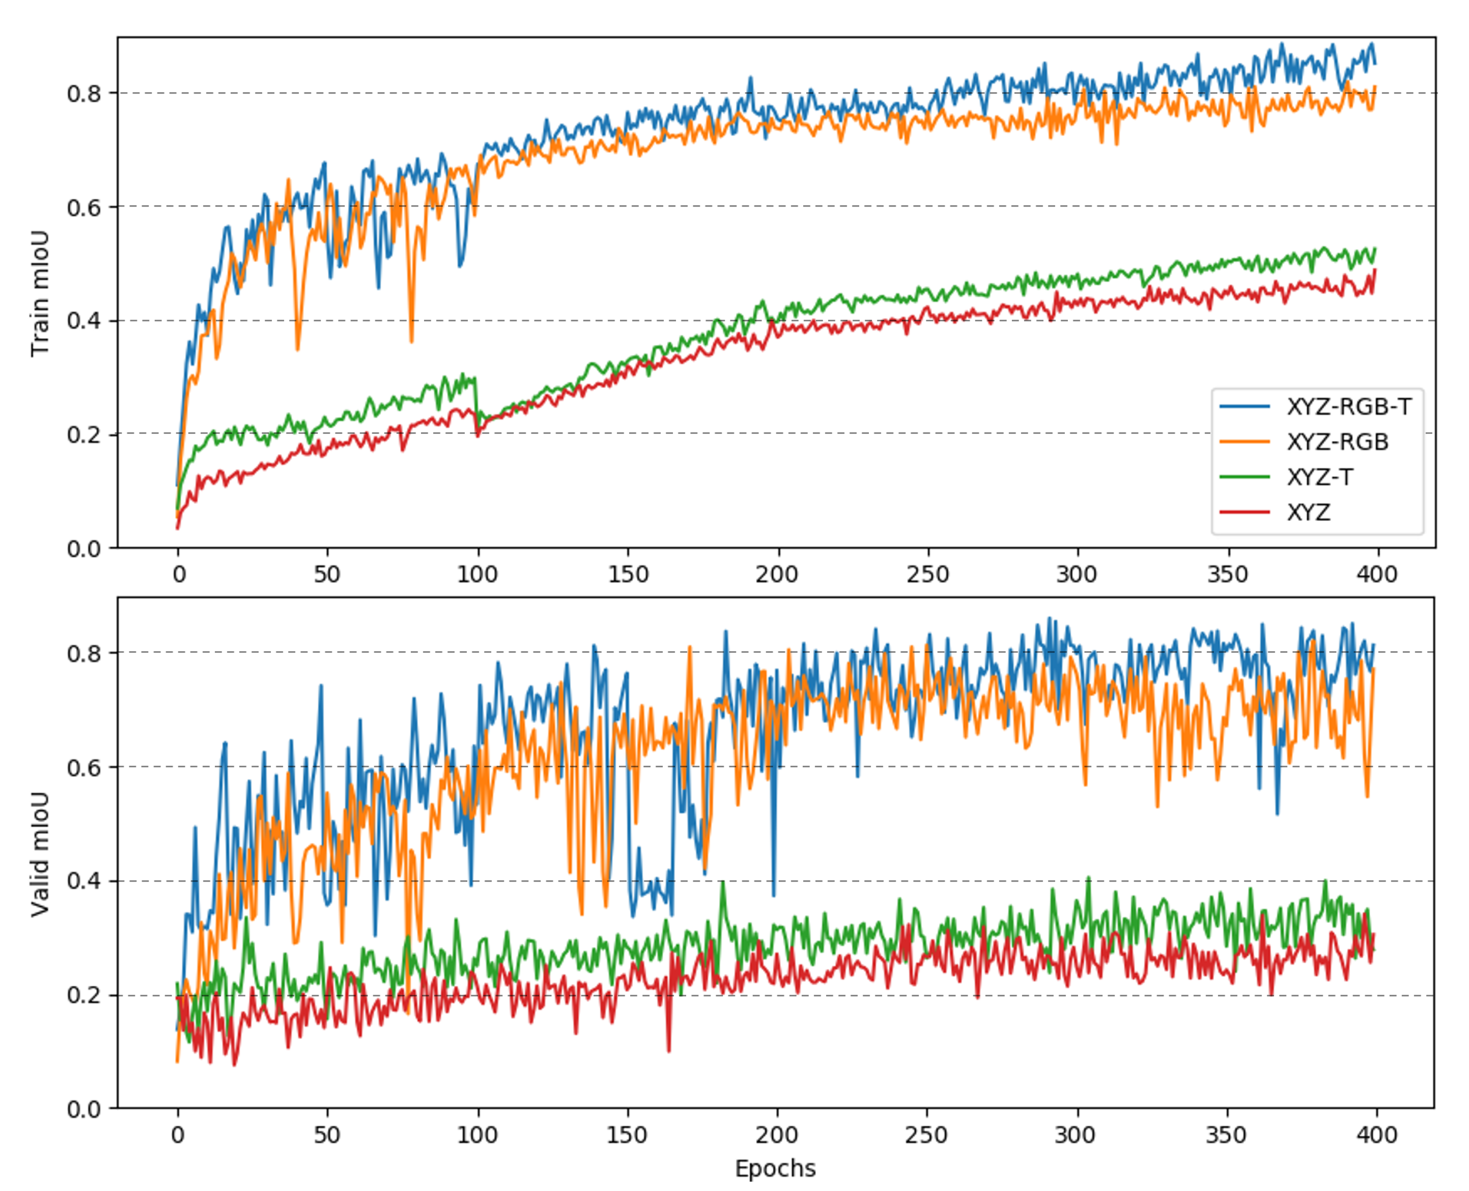Viewport: 1469px width, 1191px height.
Task: Click the 400 tick on bottom plot x-axis
Action: tap(1376, 1135)
